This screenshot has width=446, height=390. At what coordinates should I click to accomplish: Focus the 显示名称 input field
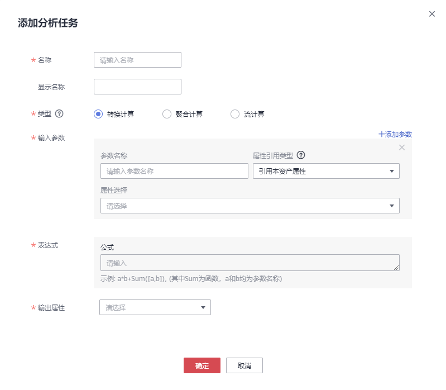137,87
